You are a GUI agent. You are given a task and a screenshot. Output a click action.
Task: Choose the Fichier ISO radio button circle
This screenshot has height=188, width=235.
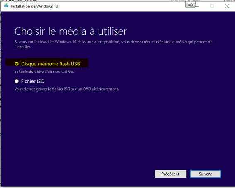pyautogui.click(x=17, y=81)
